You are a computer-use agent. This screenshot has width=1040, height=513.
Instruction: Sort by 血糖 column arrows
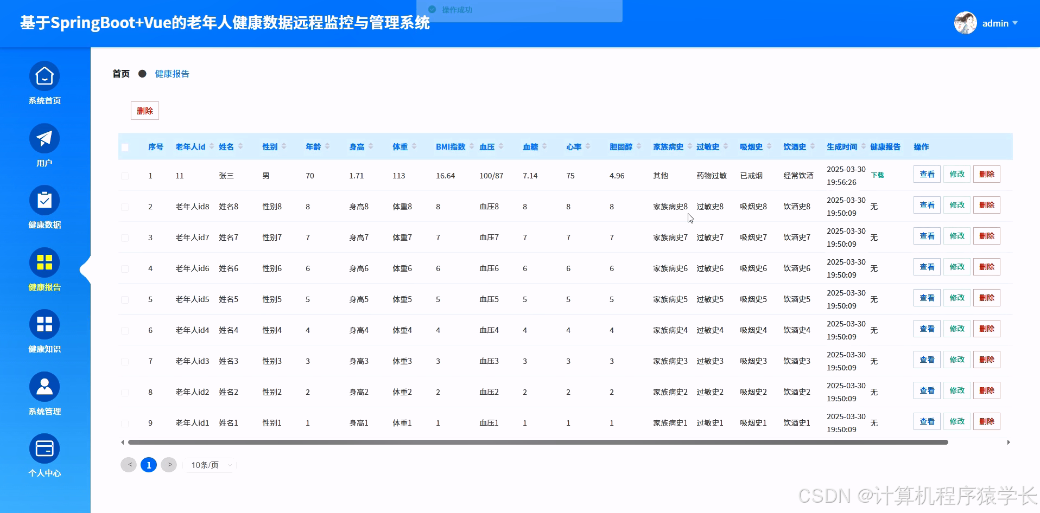coord(544,146)
